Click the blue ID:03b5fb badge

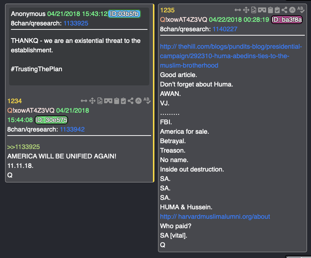click(x=124, y=14)
